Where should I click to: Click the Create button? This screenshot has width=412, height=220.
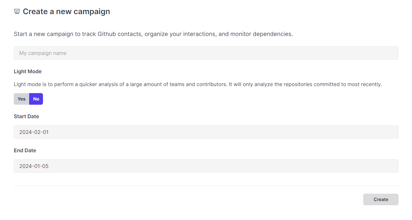point(381,199)
